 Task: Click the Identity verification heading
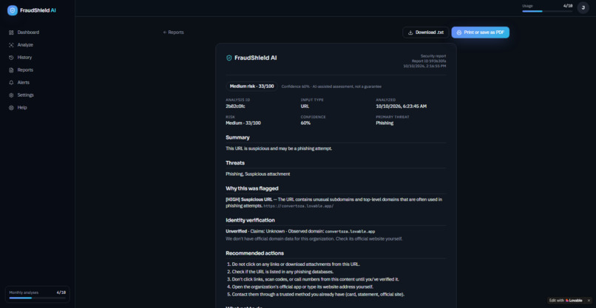(250, 220)
